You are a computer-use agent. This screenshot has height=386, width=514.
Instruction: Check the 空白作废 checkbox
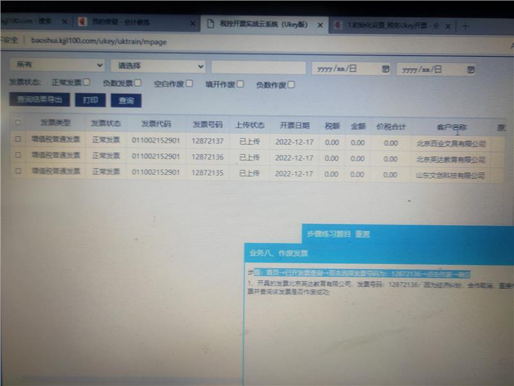(x=189, y=83)
